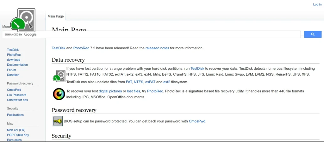Click CmosPwd link in Password recovery text

tap(197, 121)
